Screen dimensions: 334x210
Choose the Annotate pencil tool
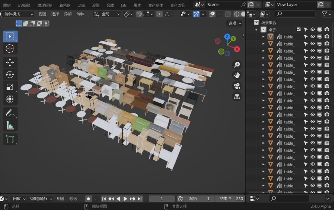pyautogui.click(x=10, y=113)
